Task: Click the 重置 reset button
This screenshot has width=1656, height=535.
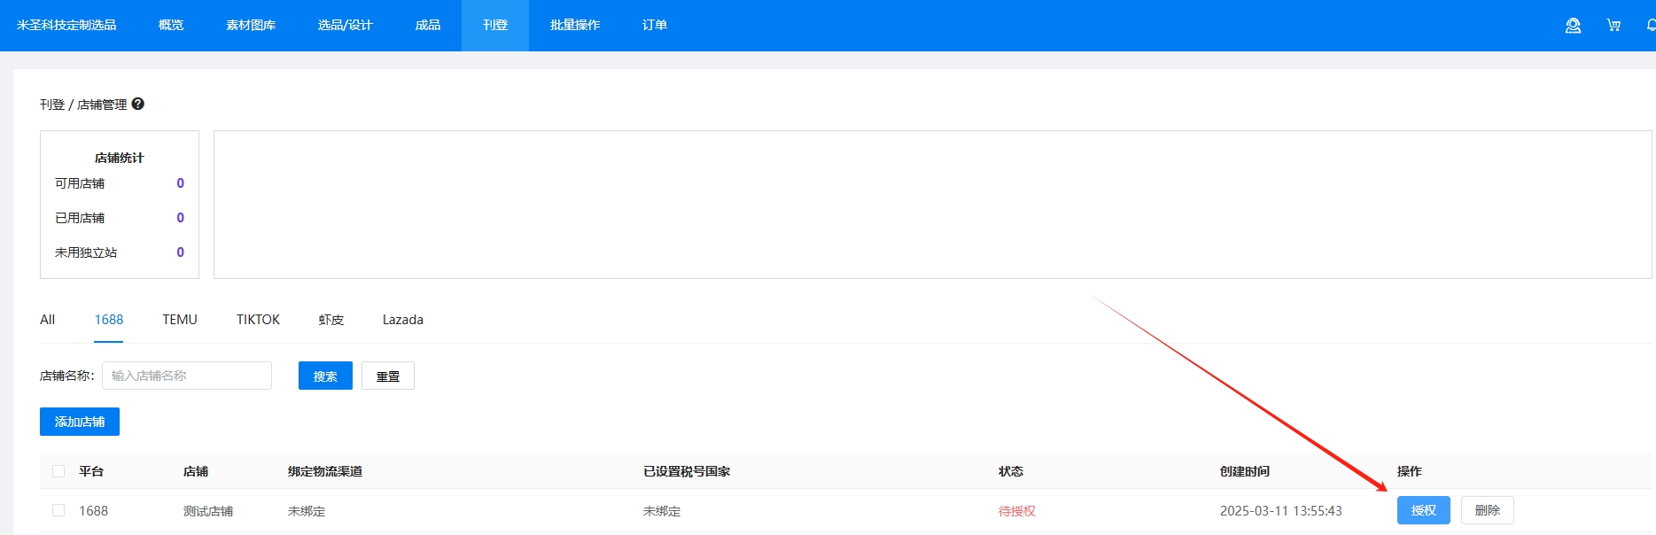Action: pos(388,376)
